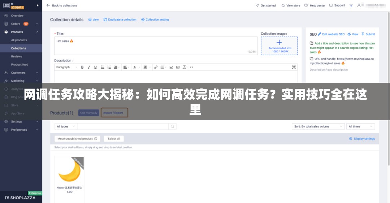Click the indent icon in editor toolbar

tap(116, 67)
